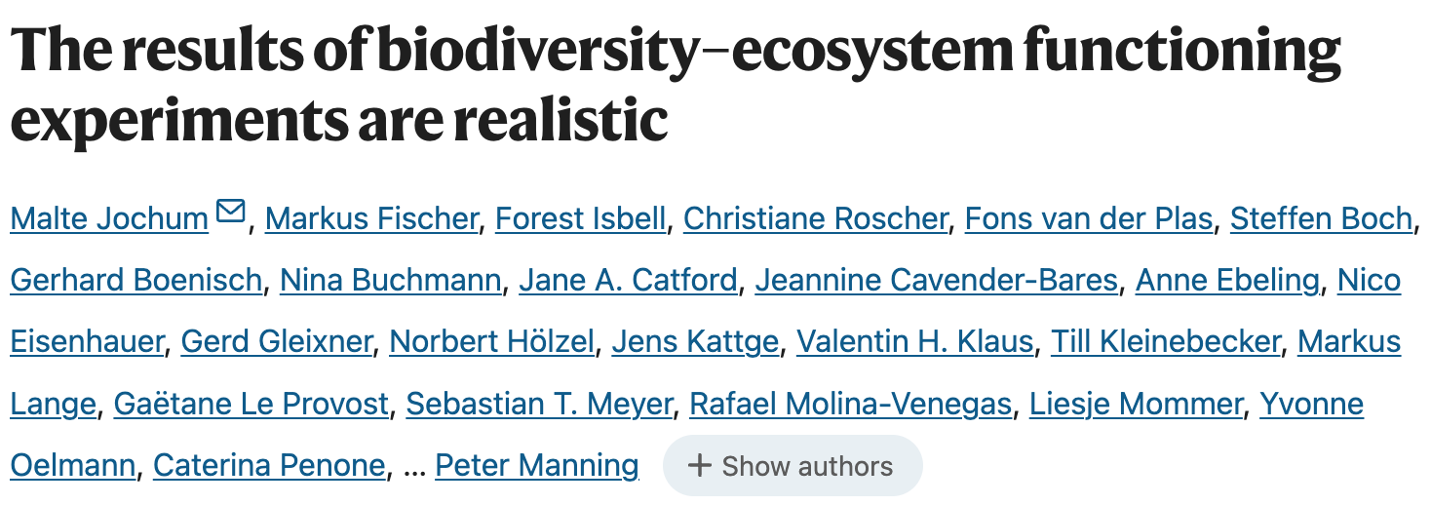The image size is (1431, 505).
Task: Open Forest Isbell's author details
Action: point(580,218)
